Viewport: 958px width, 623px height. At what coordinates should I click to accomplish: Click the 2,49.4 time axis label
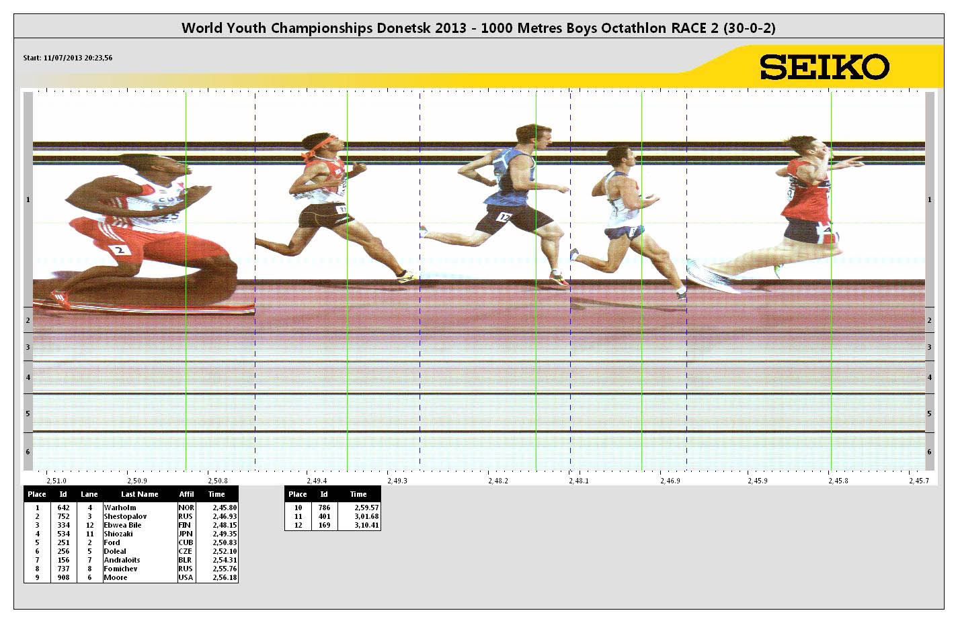point(317,481)
